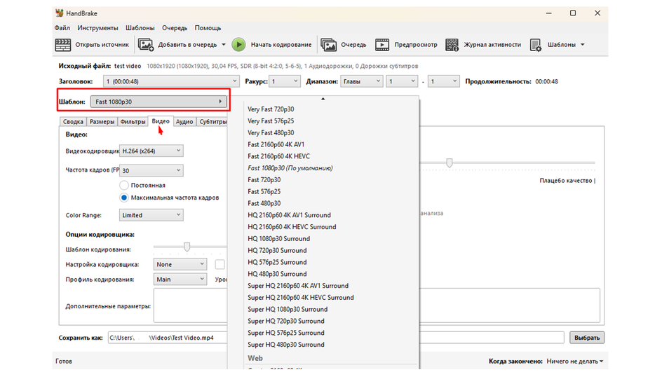Viewport: 662px width, 372px height.
Task: Choose Fast 1080p30 (По умолчанию) preset
Action: tap(290, 168)
